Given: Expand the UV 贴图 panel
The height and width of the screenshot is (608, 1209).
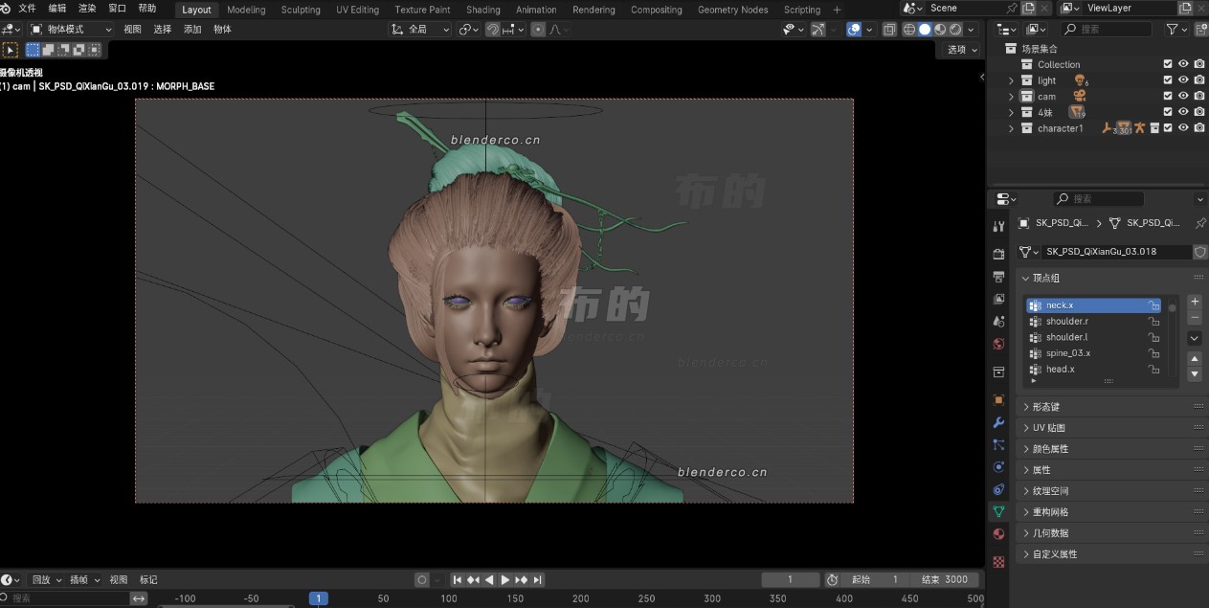Looking at the screenshot, I should [1114, 428].
